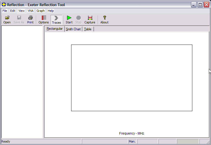Click the Man. status bar indicator
211x145 pixels.
(x=132, y=141)
